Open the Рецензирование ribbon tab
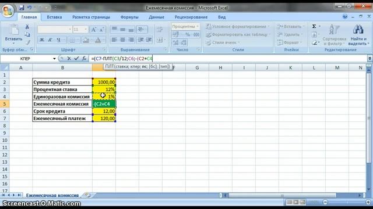Screen dimensions: 373x209 191,17
